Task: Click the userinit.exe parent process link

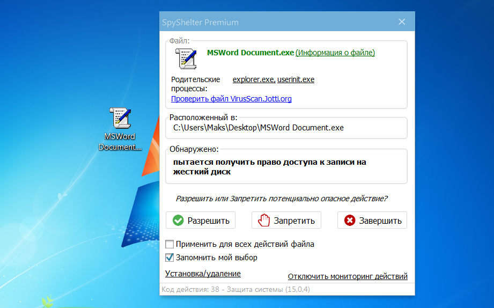Action: click(x=296, y=79)
